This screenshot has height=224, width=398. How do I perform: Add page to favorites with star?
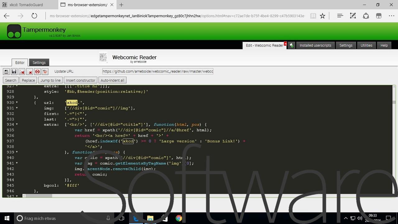coord(323,16)
